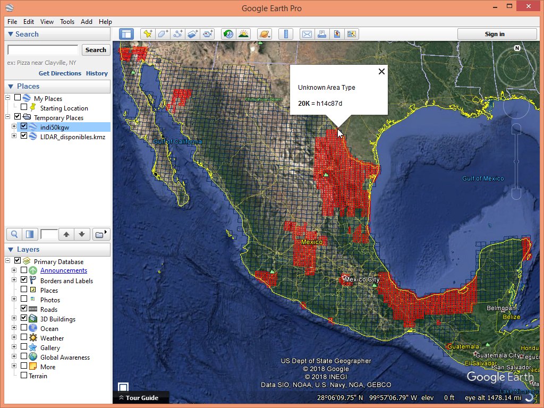Screen dimensions: 544x408
Task: Open the ruler measurement tool
Action: point(286,34)
